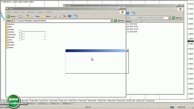
Task: Select the Images folder
Action: point(10,29)
